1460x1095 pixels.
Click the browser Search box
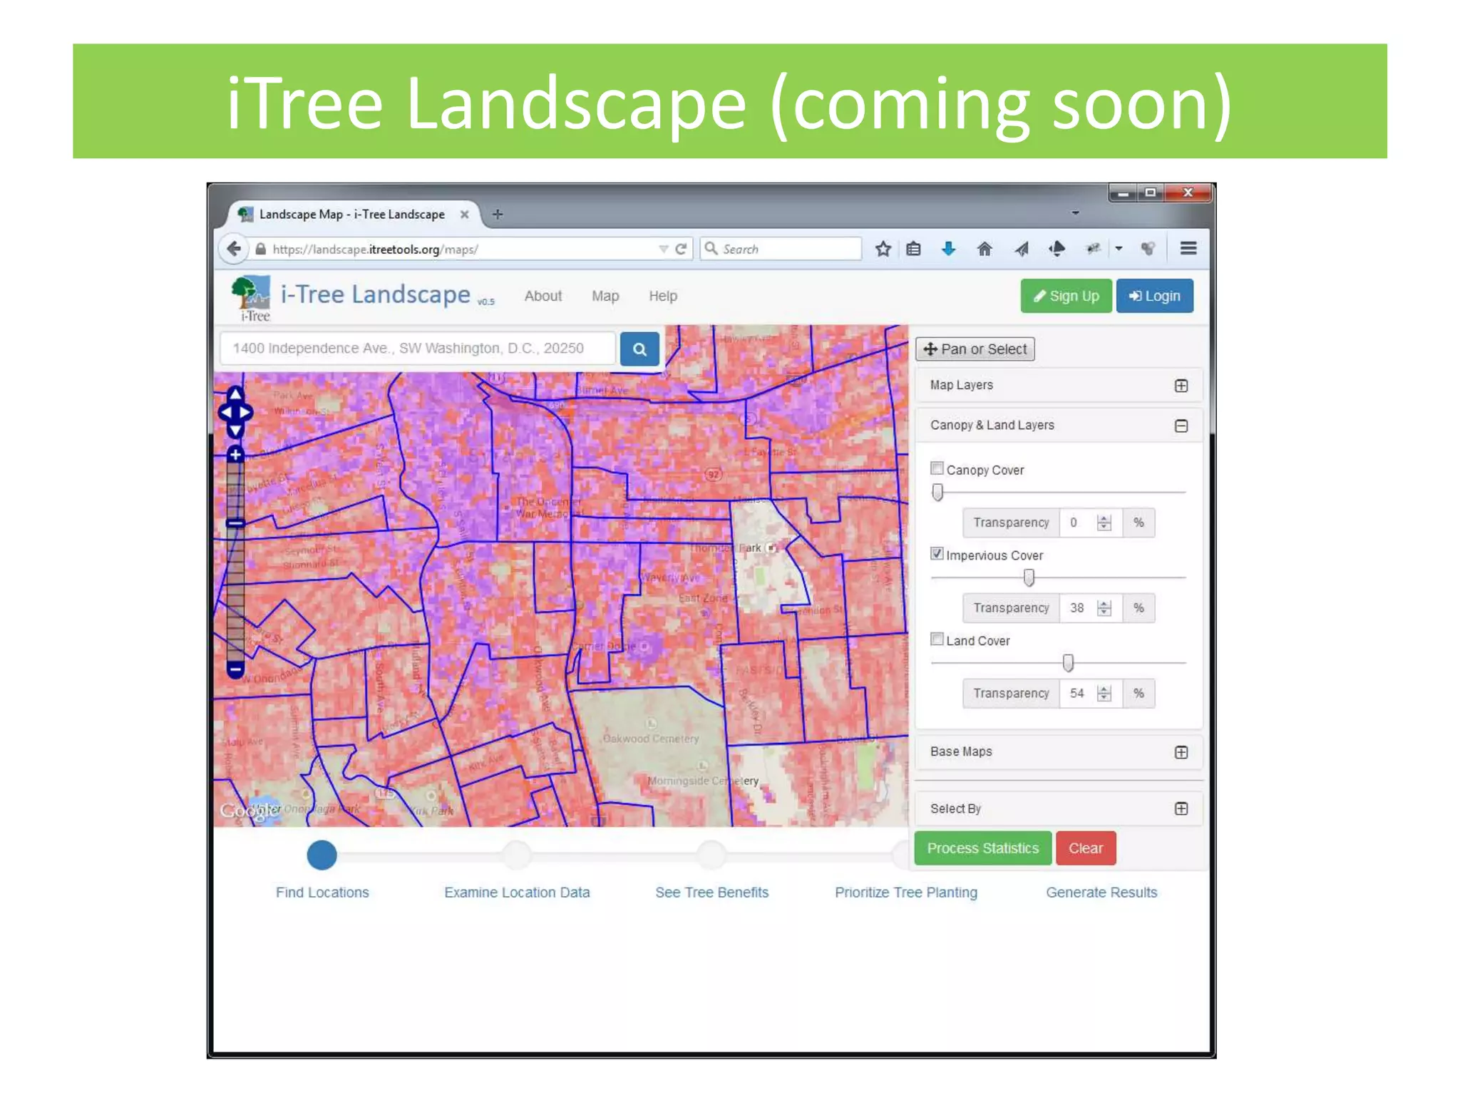tap(781, 249)
